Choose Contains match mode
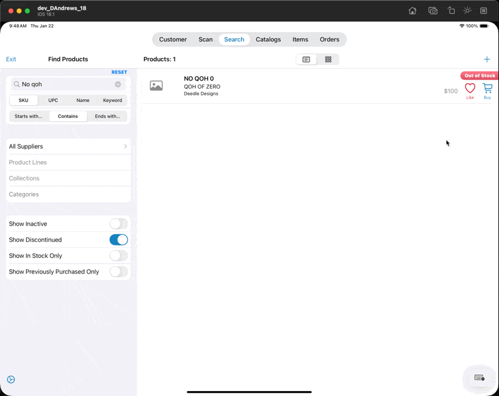The height and width of the screenshot is (396, 499). (68, 116)
